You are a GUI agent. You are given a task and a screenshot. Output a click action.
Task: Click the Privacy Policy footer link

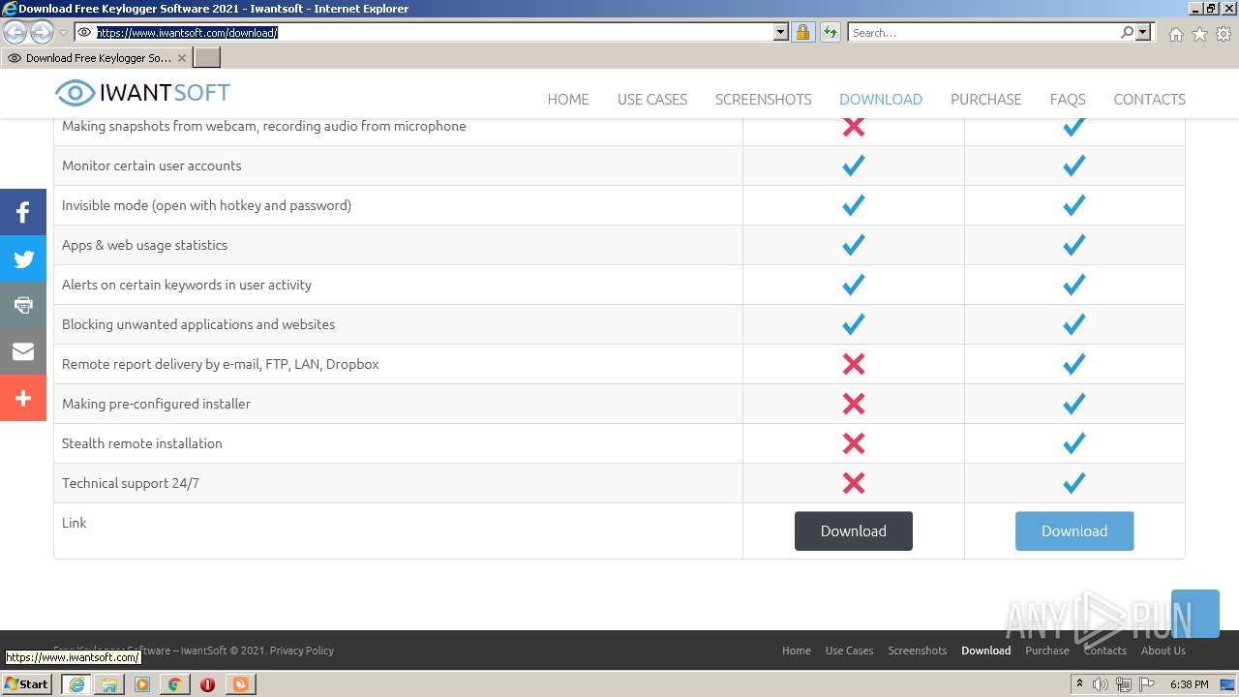coord(302,651)
